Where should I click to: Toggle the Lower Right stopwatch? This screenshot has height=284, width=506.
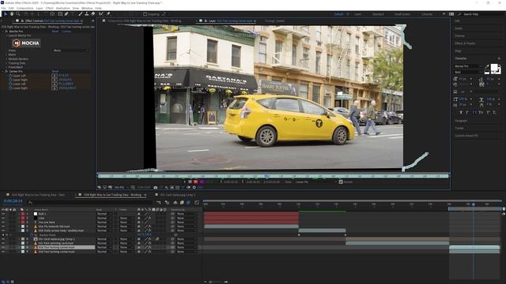10,88
